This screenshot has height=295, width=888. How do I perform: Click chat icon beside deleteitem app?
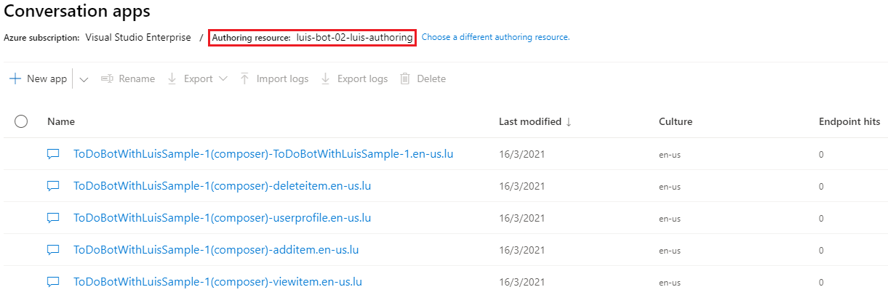pyautogui.click(x=53, y=186)
